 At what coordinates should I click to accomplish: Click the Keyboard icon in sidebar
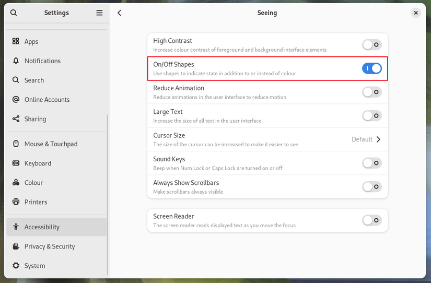(x=16, y=163)
